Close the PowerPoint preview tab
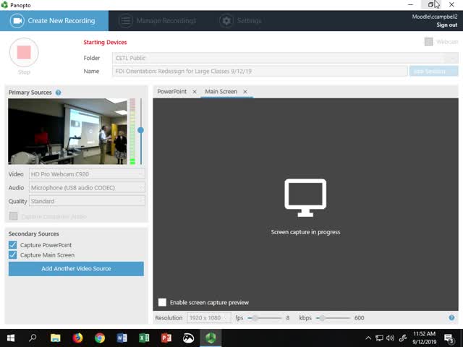 click(195, 92)
